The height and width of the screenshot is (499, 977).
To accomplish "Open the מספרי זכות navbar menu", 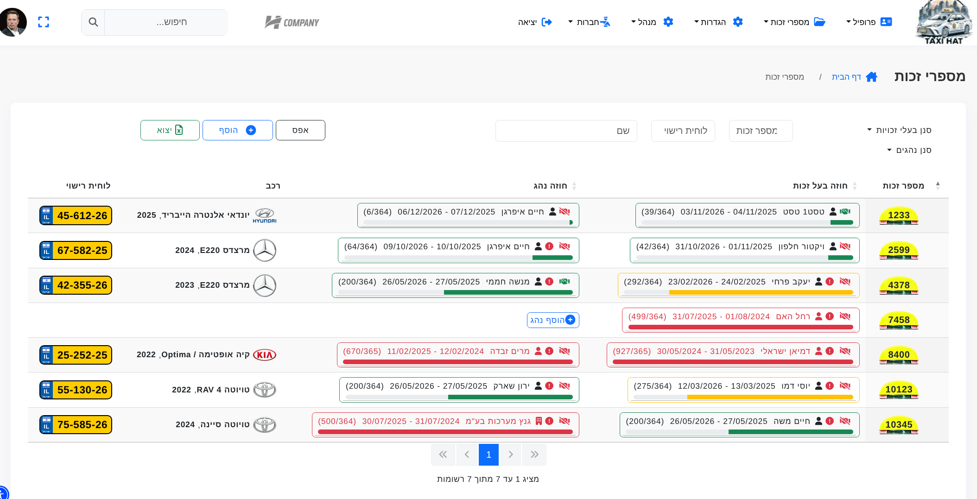I will pyautogui.click(x=794, y=22).
